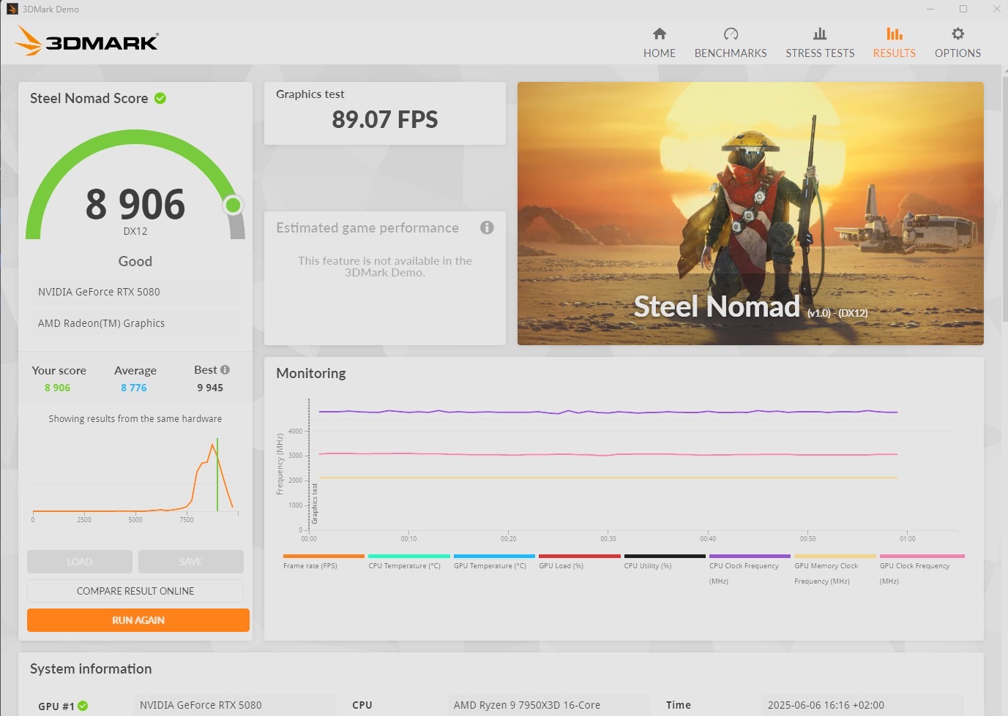Open the Results bar chart icon
1008x716 pixels.
[894, 34]
